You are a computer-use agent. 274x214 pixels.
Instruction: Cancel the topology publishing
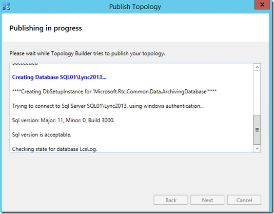pos(244,200)
